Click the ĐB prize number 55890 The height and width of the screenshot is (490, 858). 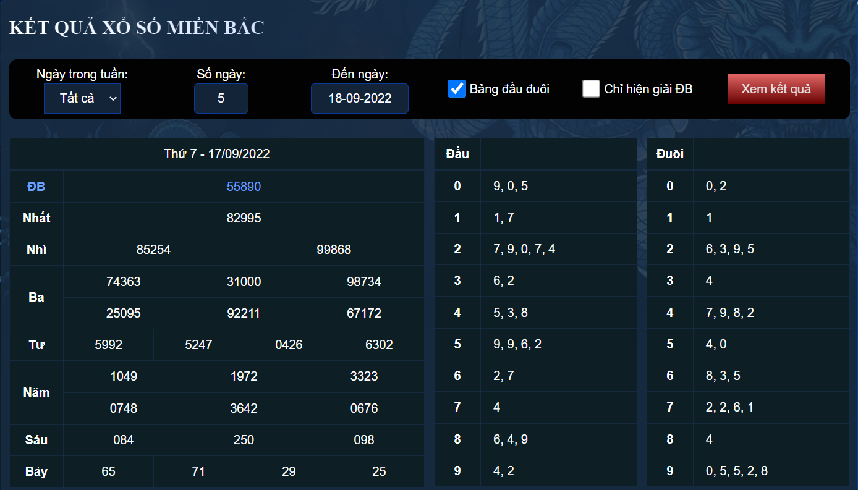(x=244, y=187)
